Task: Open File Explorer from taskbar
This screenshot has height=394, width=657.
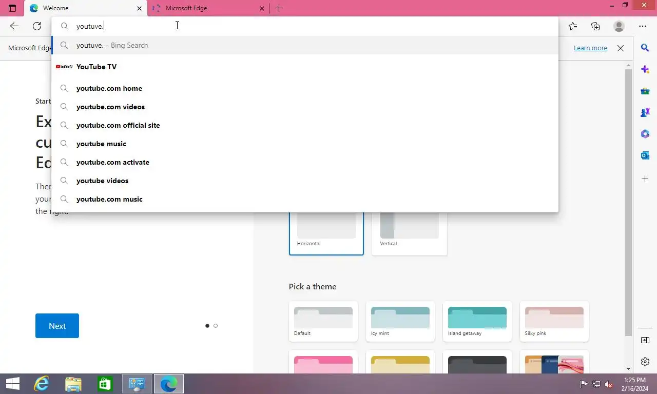Action: (x=73, y=384)
